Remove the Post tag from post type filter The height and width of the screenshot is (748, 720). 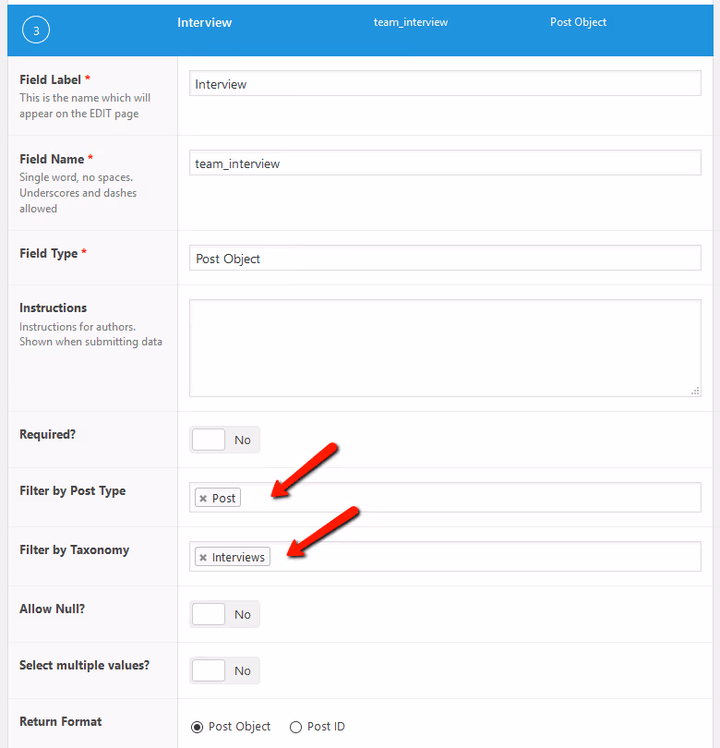coord(203,499)
